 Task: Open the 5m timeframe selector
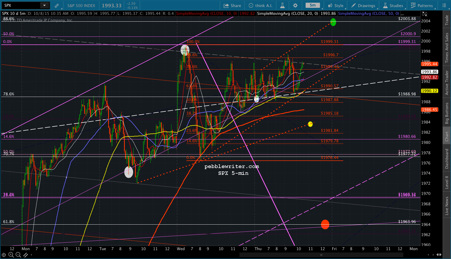pyautogui.click(x=313, y=5)
